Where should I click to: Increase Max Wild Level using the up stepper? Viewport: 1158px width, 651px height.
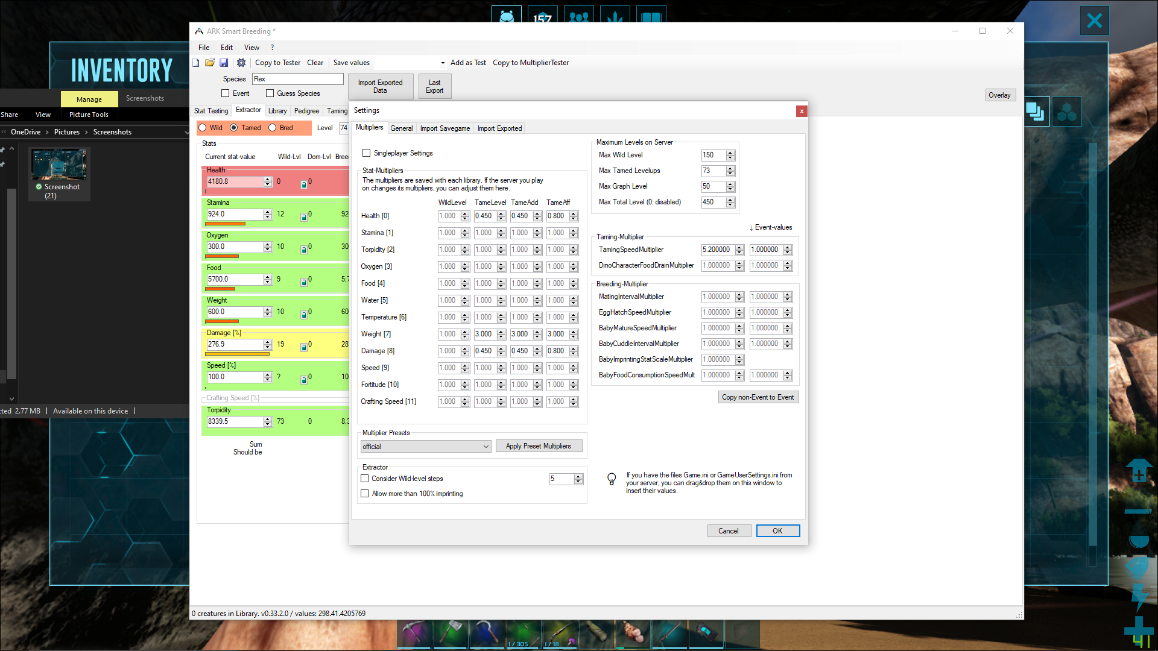(730, 153)
